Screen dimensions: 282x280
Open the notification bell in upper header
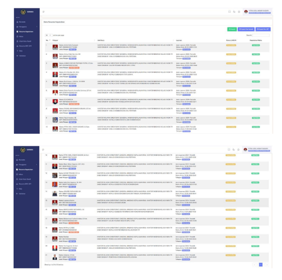point(239,12)
